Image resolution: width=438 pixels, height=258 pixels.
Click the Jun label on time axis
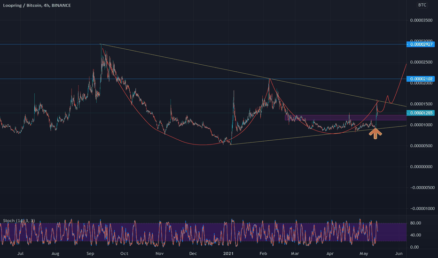tap(399, 253)
